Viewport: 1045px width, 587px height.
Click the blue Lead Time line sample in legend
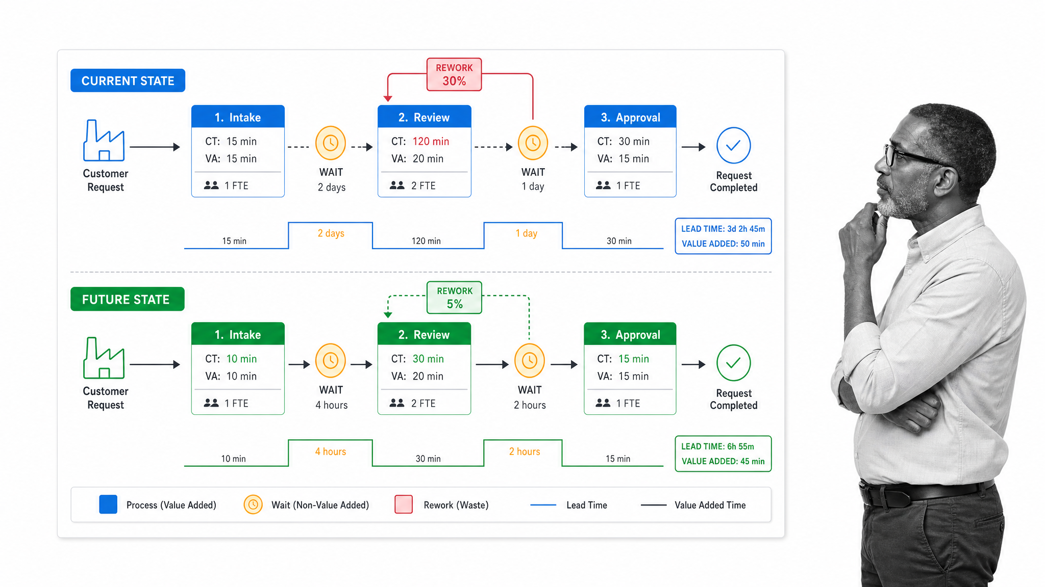543,505
